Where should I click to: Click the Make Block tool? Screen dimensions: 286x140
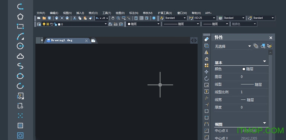[20, 106]
